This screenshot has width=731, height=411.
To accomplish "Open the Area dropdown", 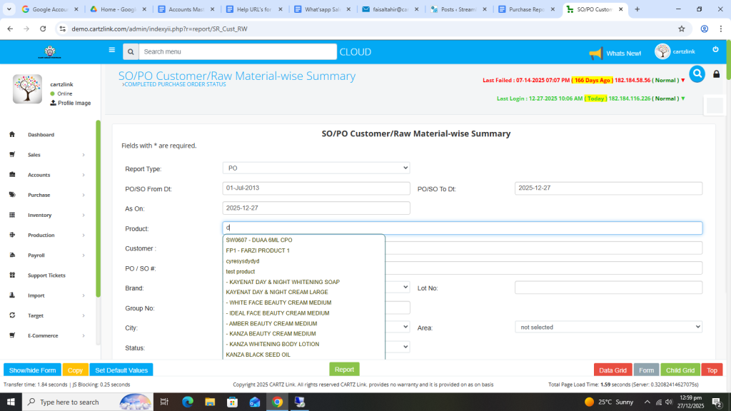I will point(608,327).
